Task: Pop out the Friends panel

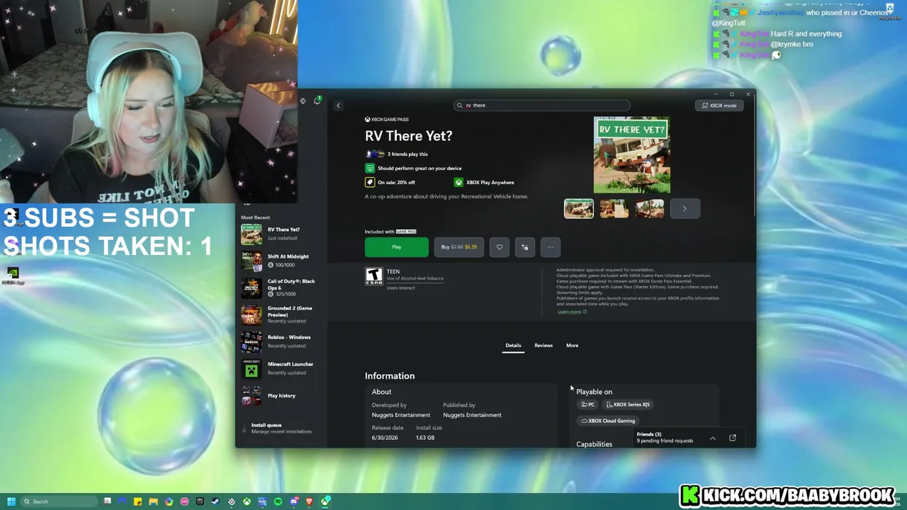Action: [733, 438]
